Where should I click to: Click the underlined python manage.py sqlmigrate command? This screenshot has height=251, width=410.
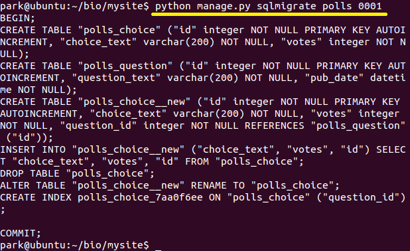click(269, 6)
